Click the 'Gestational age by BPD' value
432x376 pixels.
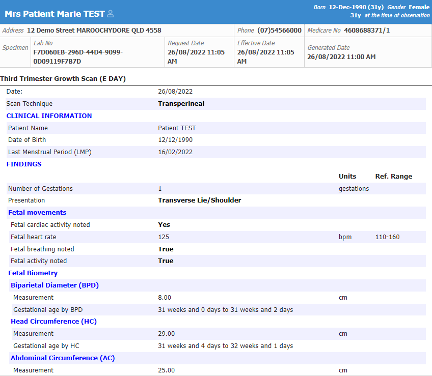[225, 310]
